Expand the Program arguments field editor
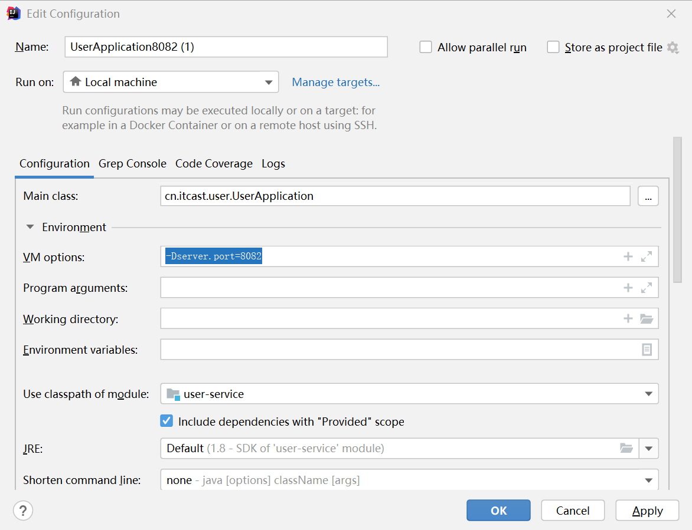The height and width of the screenshot is (530, 692). (x=647, y=288)
